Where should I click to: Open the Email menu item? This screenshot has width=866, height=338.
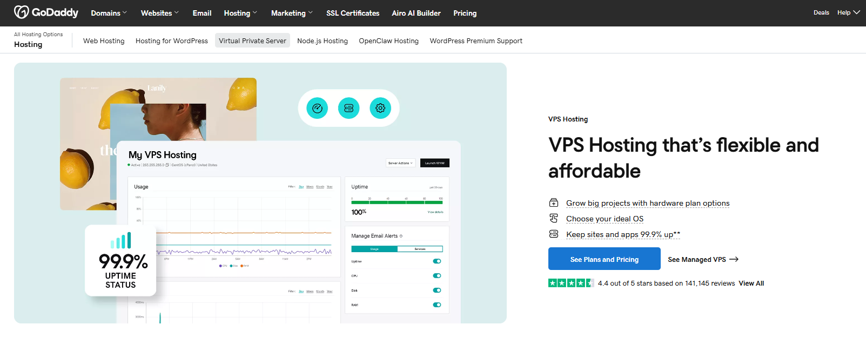[x=202, y=13]
